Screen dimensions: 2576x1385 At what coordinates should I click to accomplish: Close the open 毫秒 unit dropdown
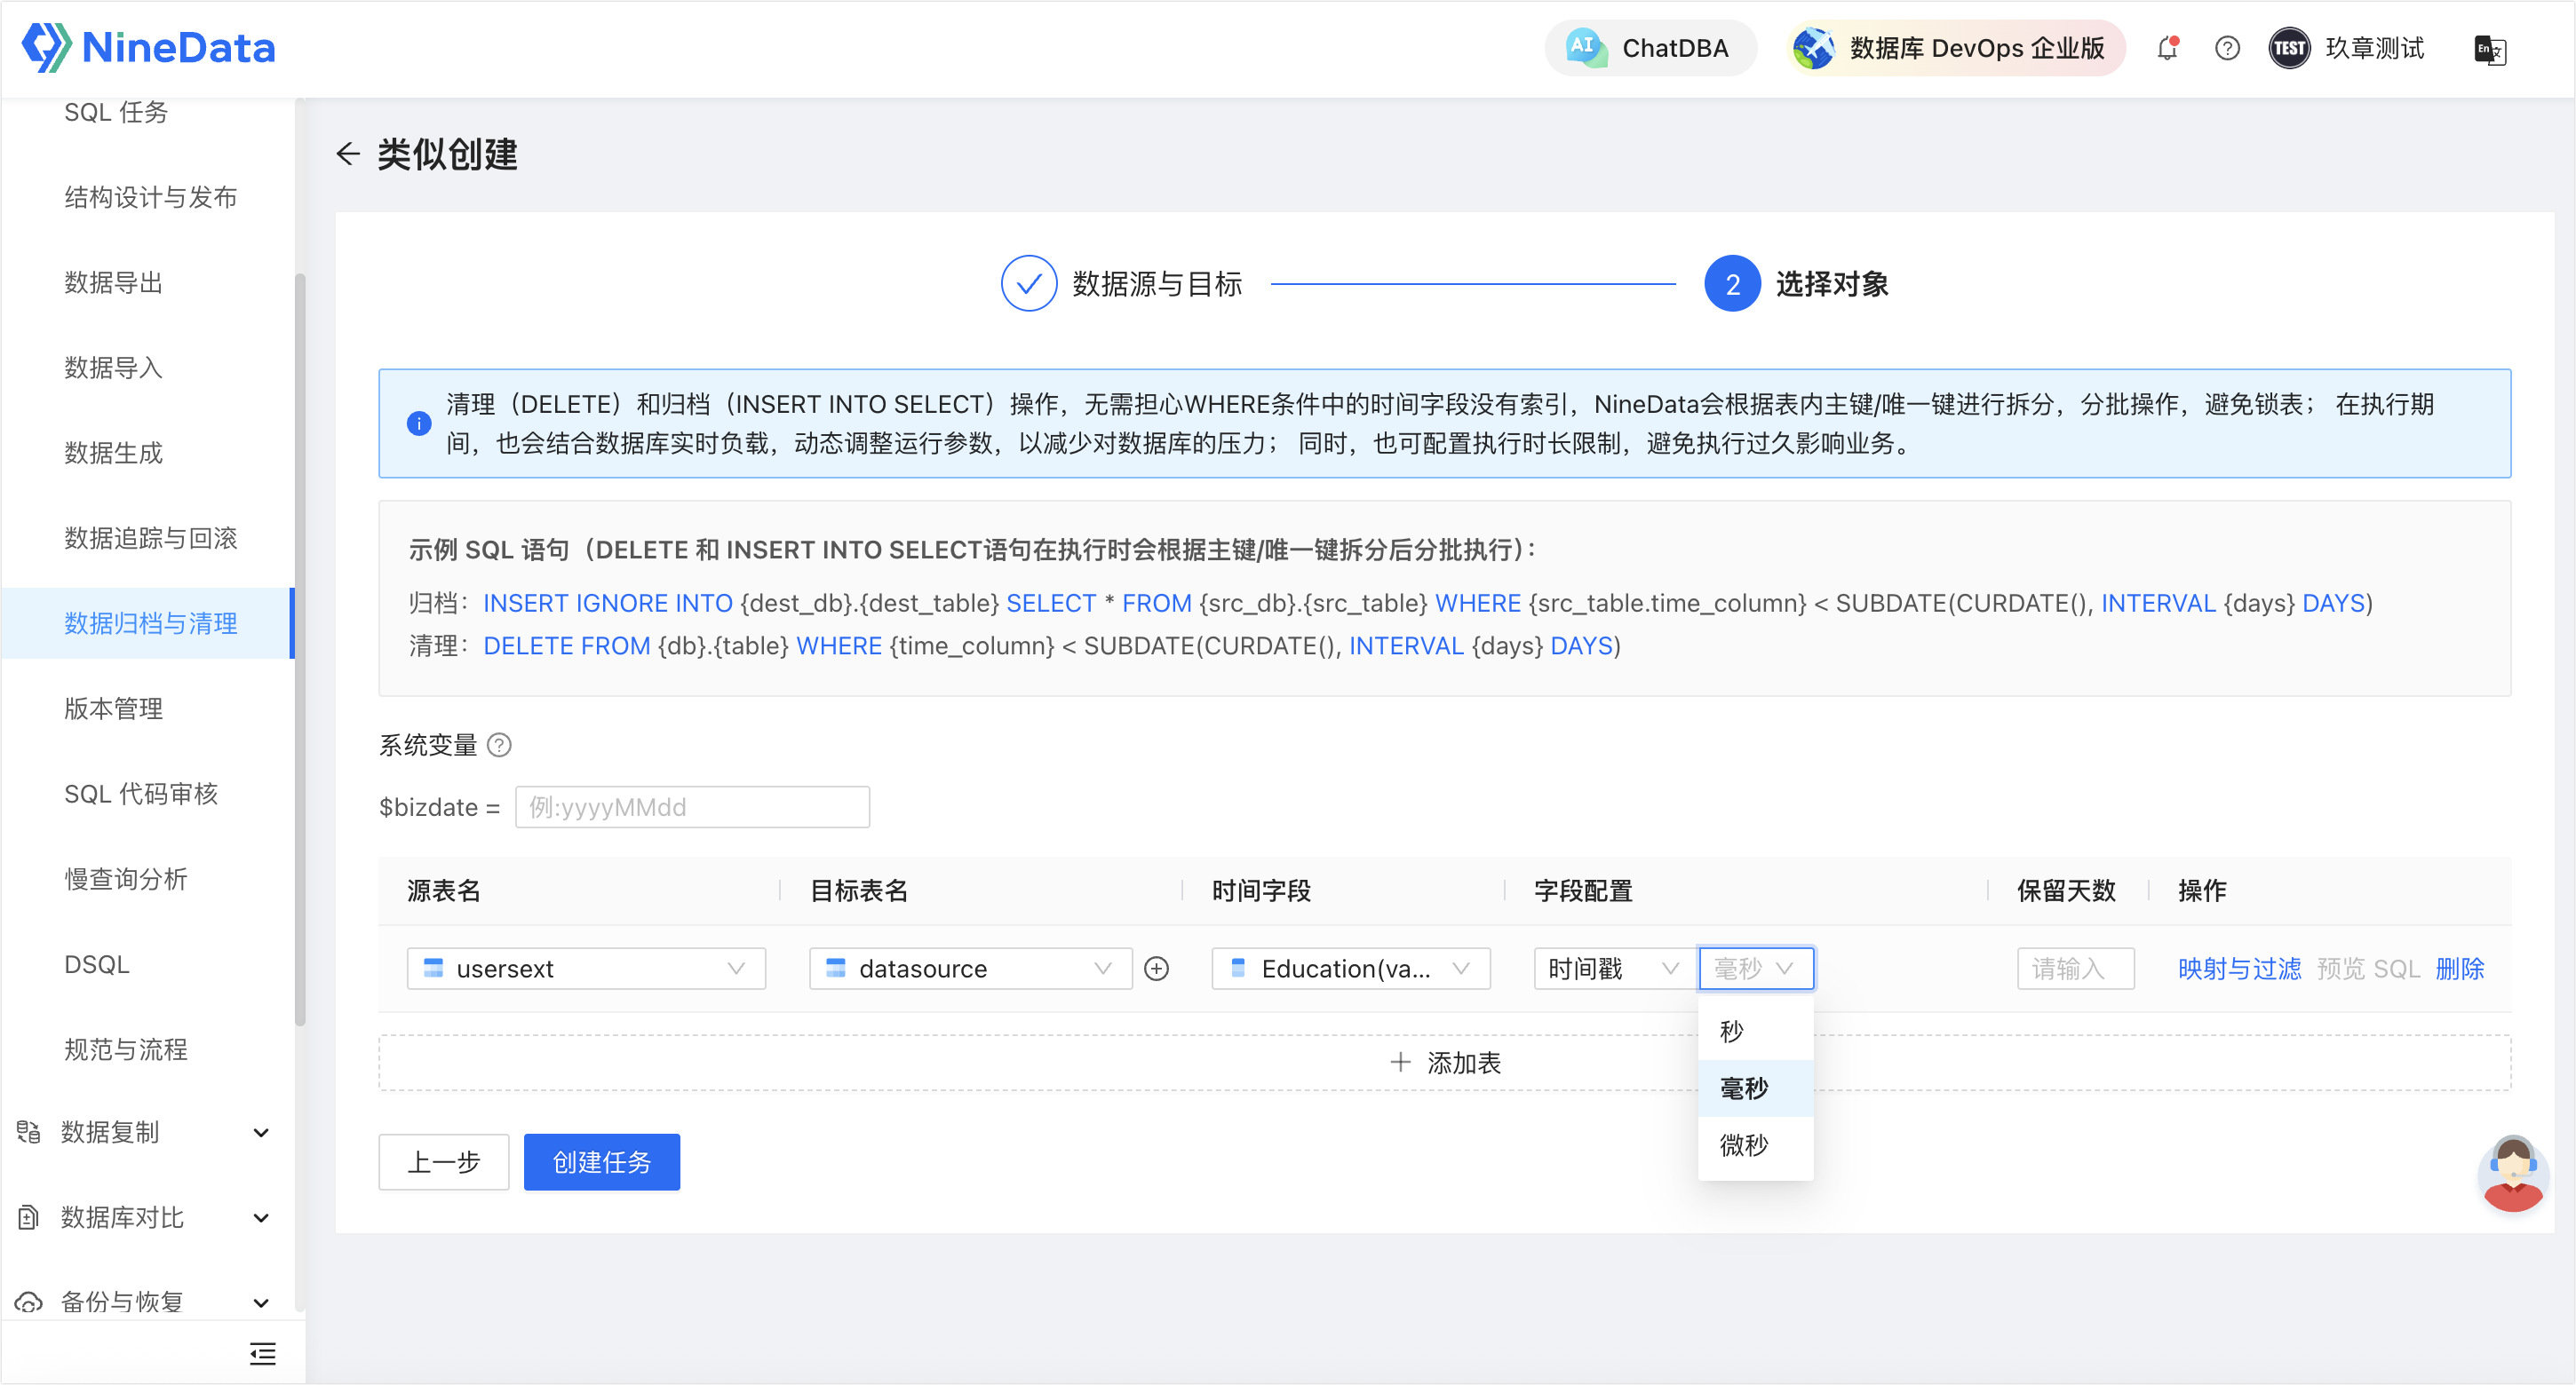coord(1756,969)
